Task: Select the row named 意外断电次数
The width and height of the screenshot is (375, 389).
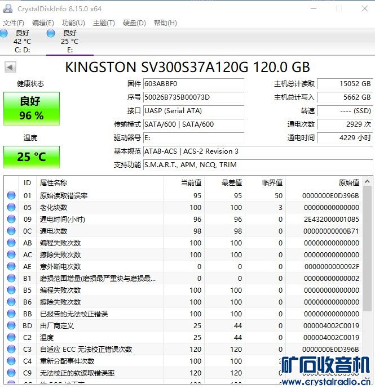Action: pos(183,266)
